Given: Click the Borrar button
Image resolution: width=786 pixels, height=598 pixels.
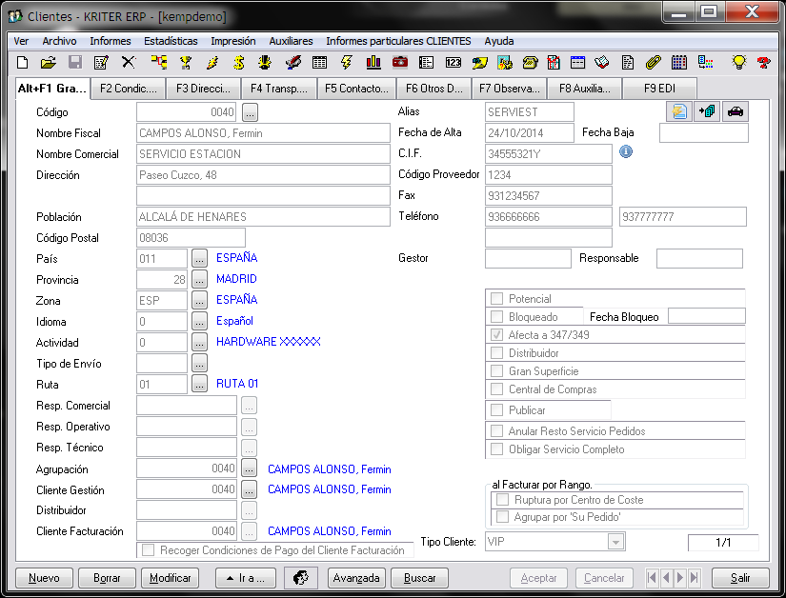Looking at the screenshot, I should [107, 578].
